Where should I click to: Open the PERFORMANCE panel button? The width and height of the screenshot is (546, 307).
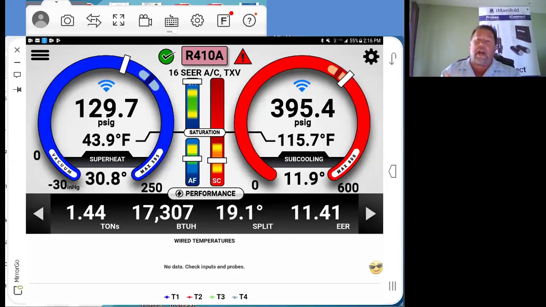click(205, 194)
